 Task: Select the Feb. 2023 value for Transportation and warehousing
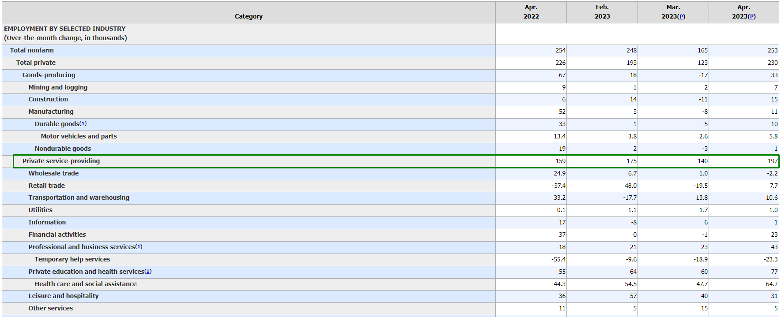[x=630, y=198]
